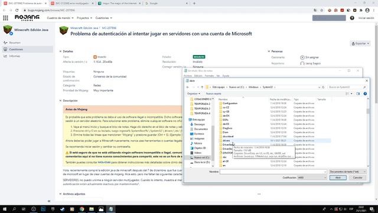The width and height of the screenshot is (378, 213).
Task: Open the notifications center in system tray
Action: click(372, 209)
